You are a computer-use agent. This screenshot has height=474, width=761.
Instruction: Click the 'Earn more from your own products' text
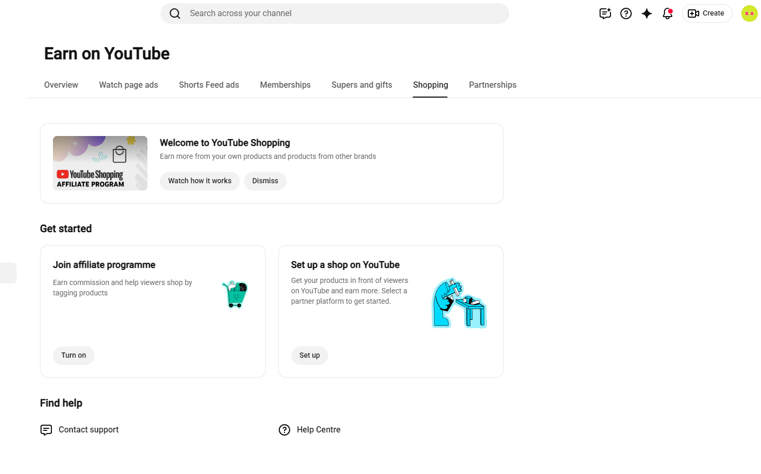tap(268, 156)
